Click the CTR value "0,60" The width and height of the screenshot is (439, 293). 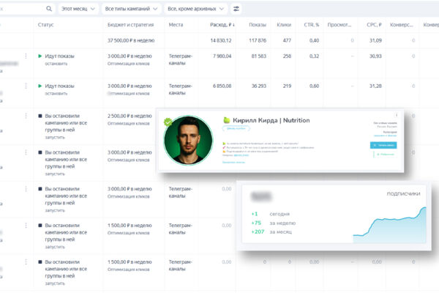(314, 86)
